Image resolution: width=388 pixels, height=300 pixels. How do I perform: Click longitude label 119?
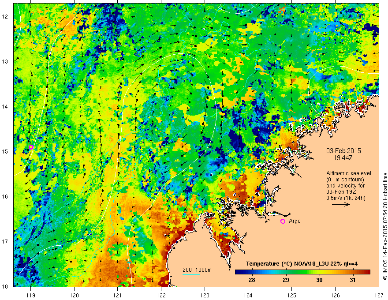coord(31,295)
